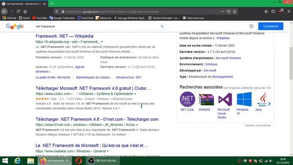Image resolution: width=293 pixels, height=165 pixels.
Task: Open Opera browser from taskbar
Action: coord(79,161)
